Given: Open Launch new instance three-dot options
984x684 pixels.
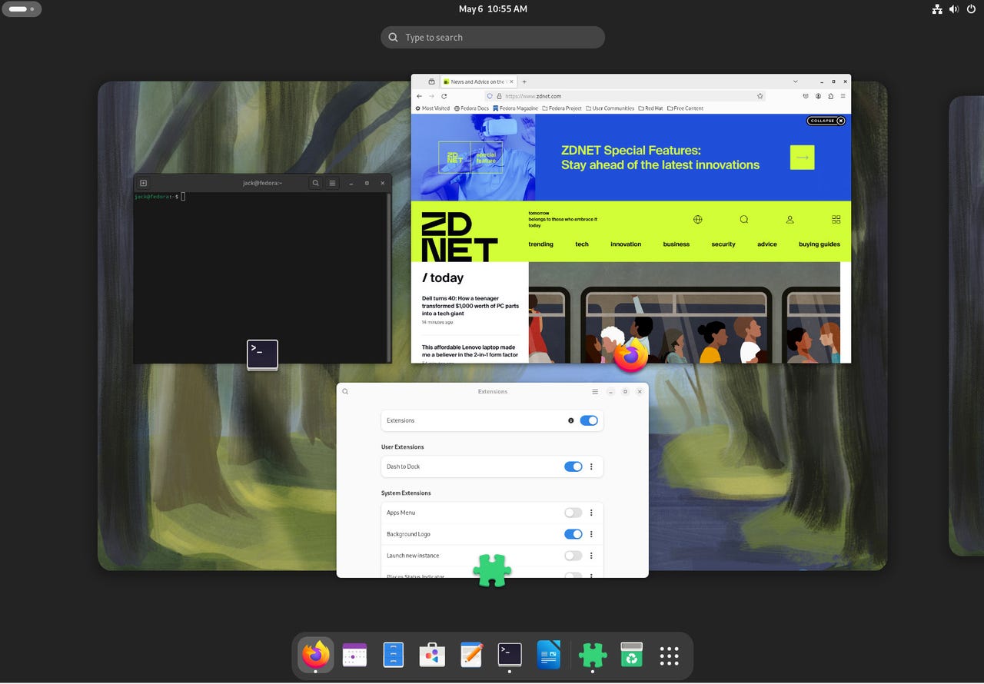Looking at the screenshot, I should click(591, 556).
